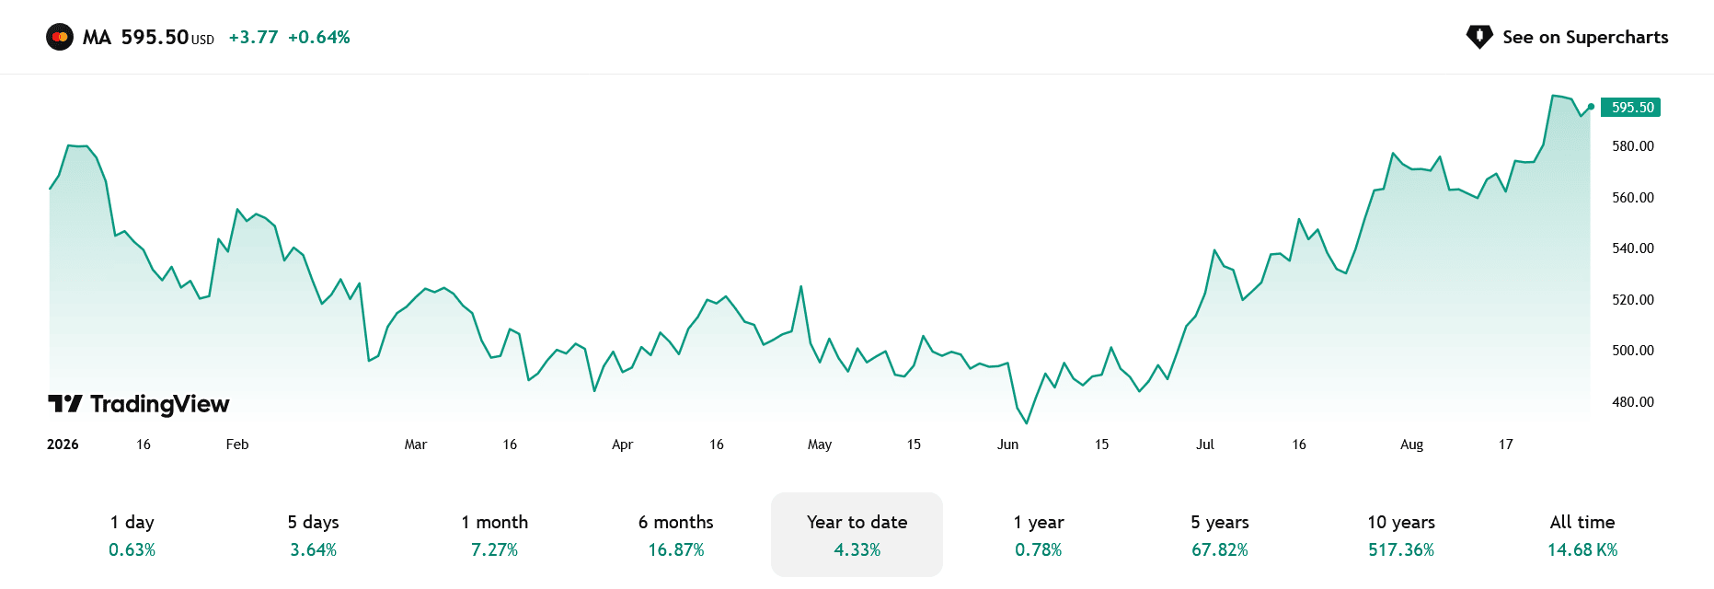Select the 5 days range tab
The image size is (1714, 589).
pos(314,535)
